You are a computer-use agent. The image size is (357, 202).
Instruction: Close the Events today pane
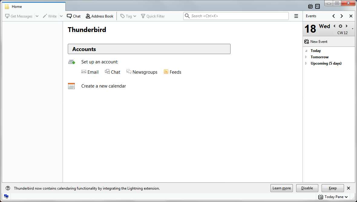(351, 16)
